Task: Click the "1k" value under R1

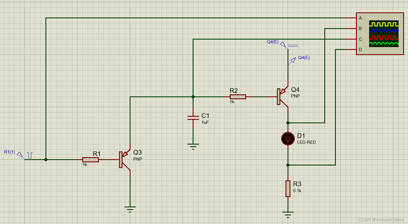Action: (85, 165)
